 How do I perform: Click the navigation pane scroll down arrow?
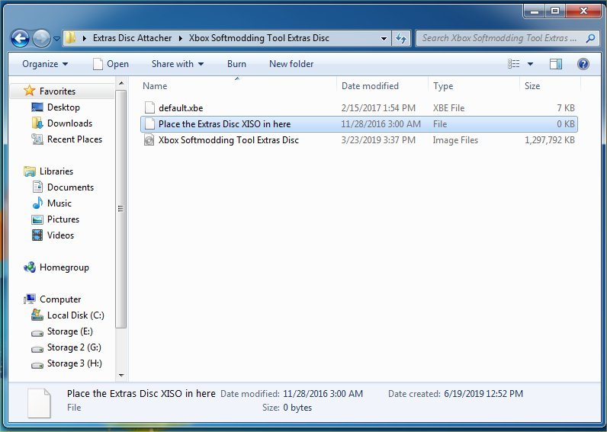tap(121, 375)
